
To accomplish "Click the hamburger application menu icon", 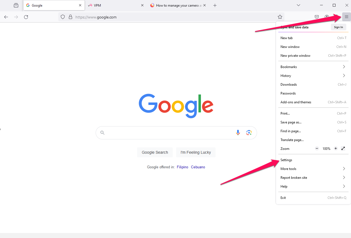I will (346, 17).
